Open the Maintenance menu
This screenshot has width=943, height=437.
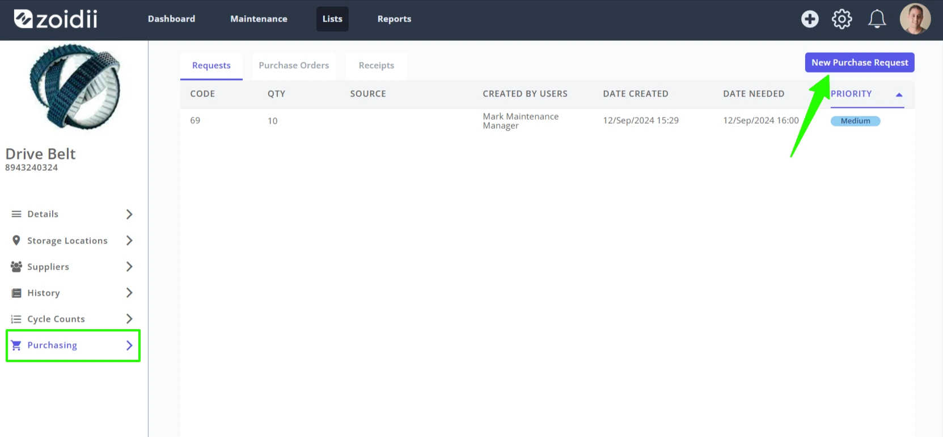point(259,19)
